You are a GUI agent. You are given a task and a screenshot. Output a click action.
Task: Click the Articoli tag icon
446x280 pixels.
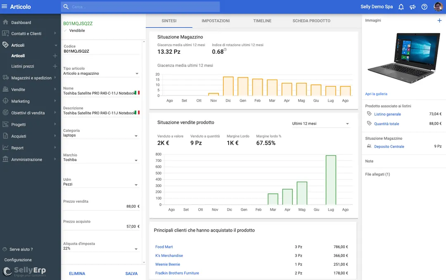(x=5, y=45)
